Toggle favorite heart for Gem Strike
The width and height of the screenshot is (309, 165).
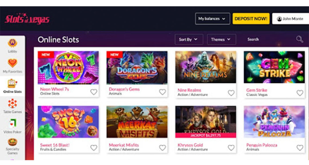click(x=300, y=93)
